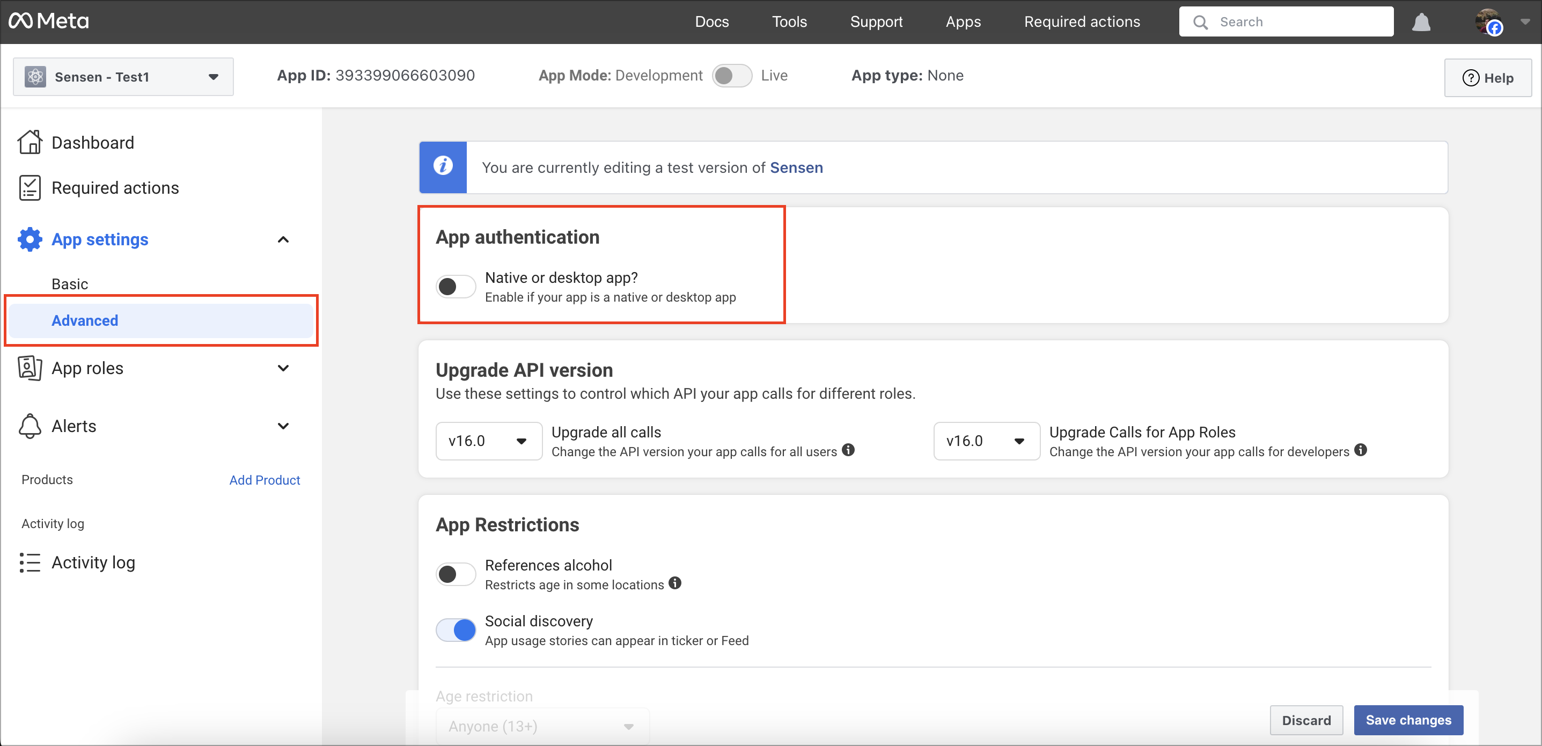Viewport: 1542px width, 746px height.
Task: Click the Activity log list icon
Action: [x=30, y=563]
